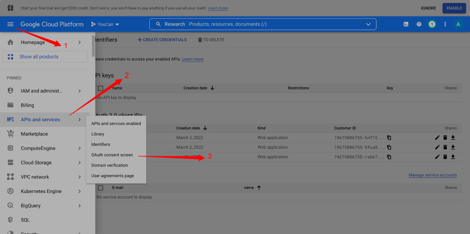Toggle the API keys select-all checkbox
This screenshot has height=234, width=470.
pyautogui.click(x=100, y=88)
